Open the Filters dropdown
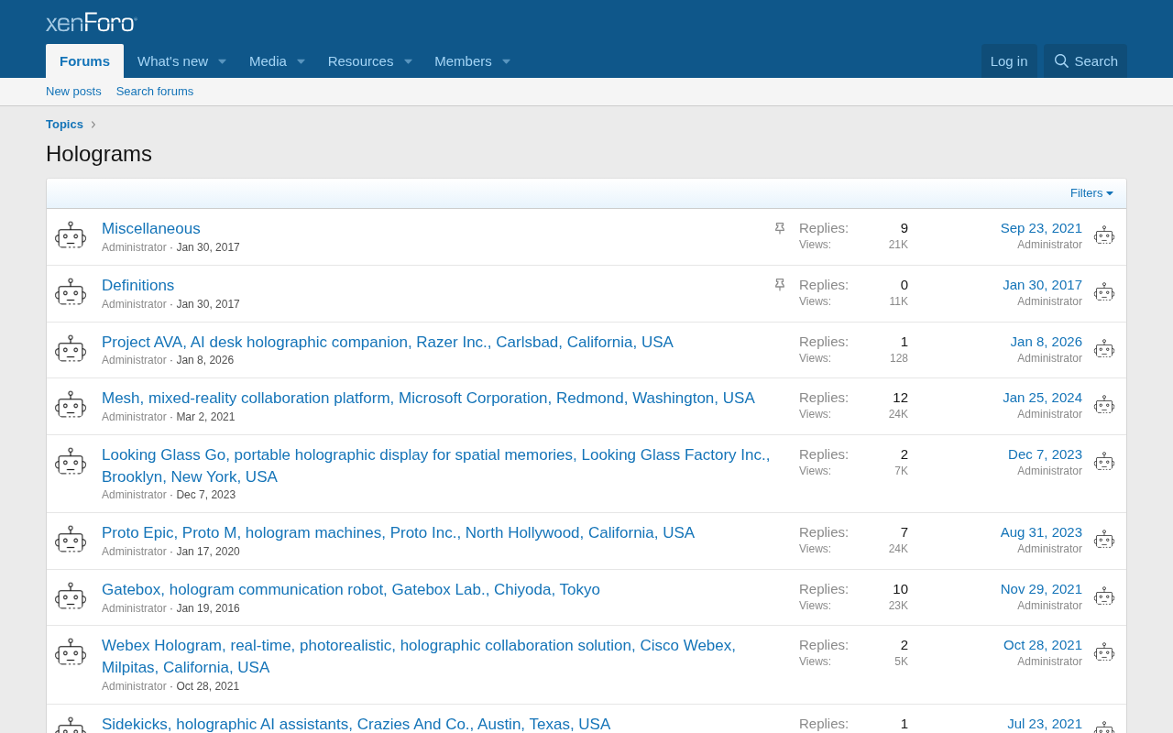This screenshot has width=1173, height=733. click(1091, 193)
